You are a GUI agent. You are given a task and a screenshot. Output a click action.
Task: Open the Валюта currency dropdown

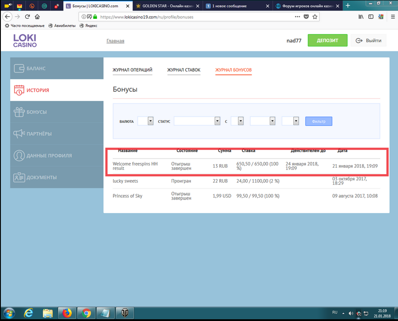pyautogui.click(x=146, y=121)
